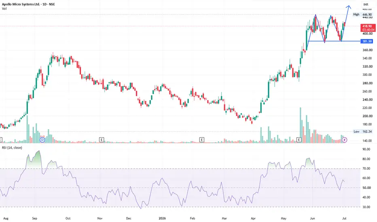
Task: Select the Vol indicator label
Action: [x=4, y=8]
